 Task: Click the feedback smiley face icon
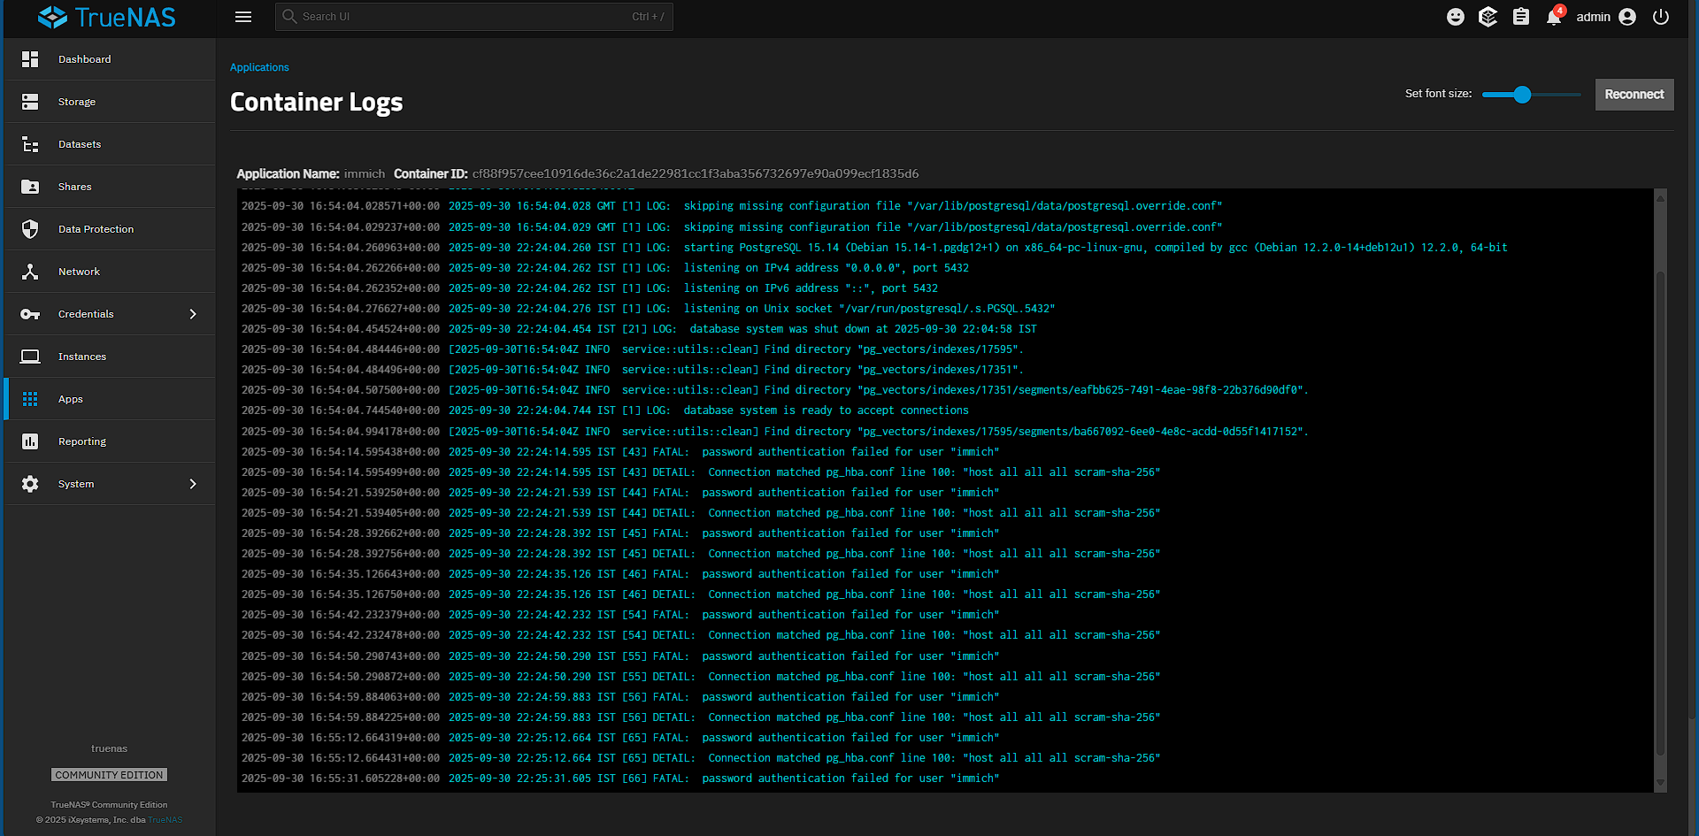(x=1455, y=17)
